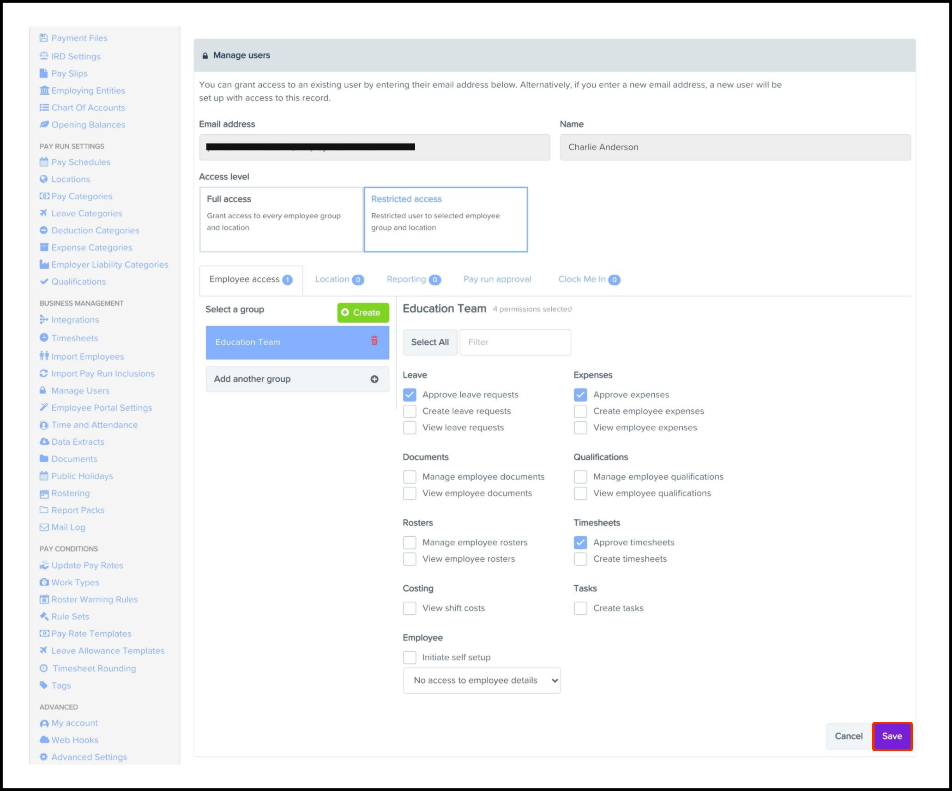The image size is (952, 791).
Task: Click the Advanced Settings gear icon
Action: [x=44, y=757]
